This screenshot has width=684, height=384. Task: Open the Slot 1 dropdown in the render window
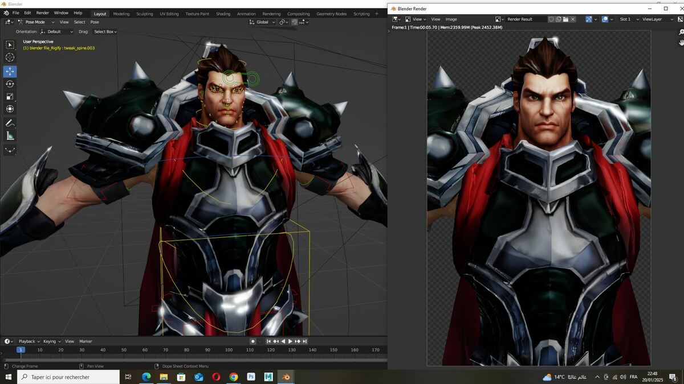(629, 19)
